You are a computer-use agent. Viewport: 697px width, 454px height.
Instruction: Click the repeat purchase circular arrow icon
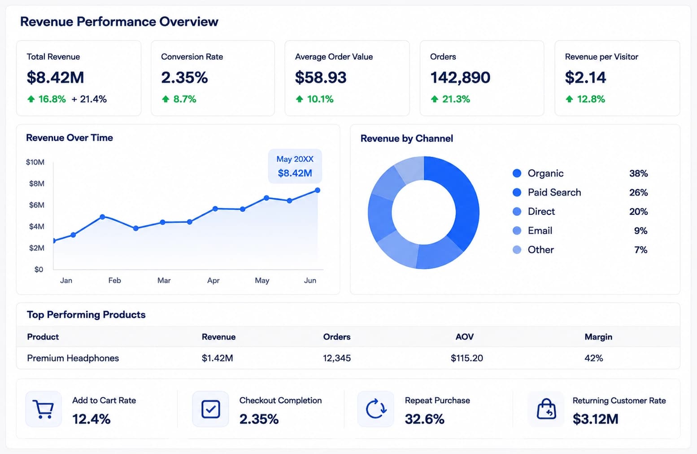(376, 409)
